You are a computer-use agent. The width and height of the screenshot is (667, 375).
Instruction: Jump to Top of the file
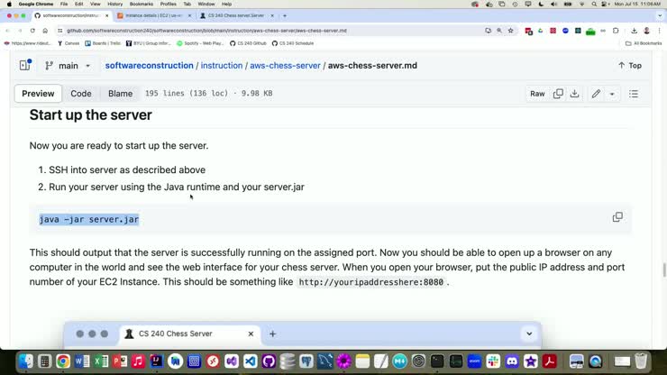(629, 66)
